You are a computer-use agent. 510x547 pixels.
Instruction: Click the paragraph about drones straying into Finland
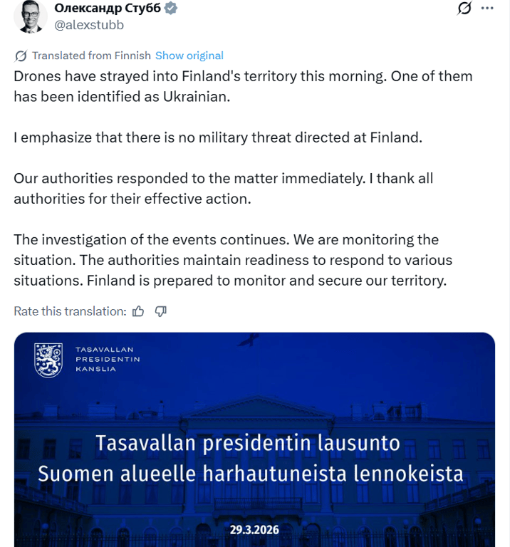tap(243, 86)
